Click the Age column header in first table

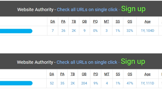click(x=147, y=22)
